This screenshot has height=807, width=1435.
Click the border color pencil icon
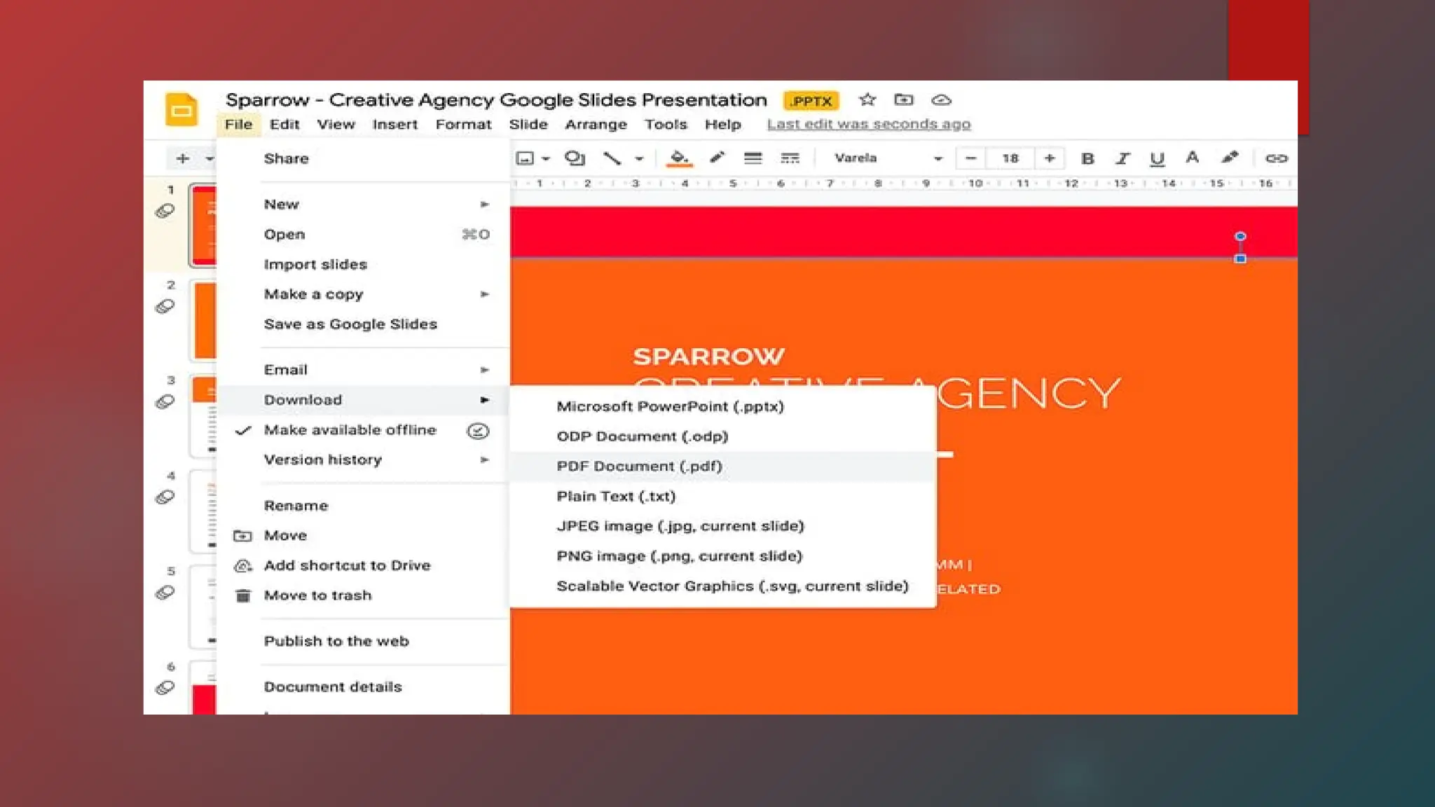coord(716,158)
